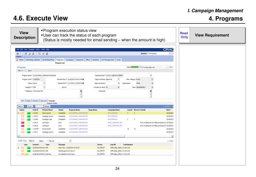Open the Planned Start calendar picker
The height and width of the screenshot is (177, 256).
(83, 79)
